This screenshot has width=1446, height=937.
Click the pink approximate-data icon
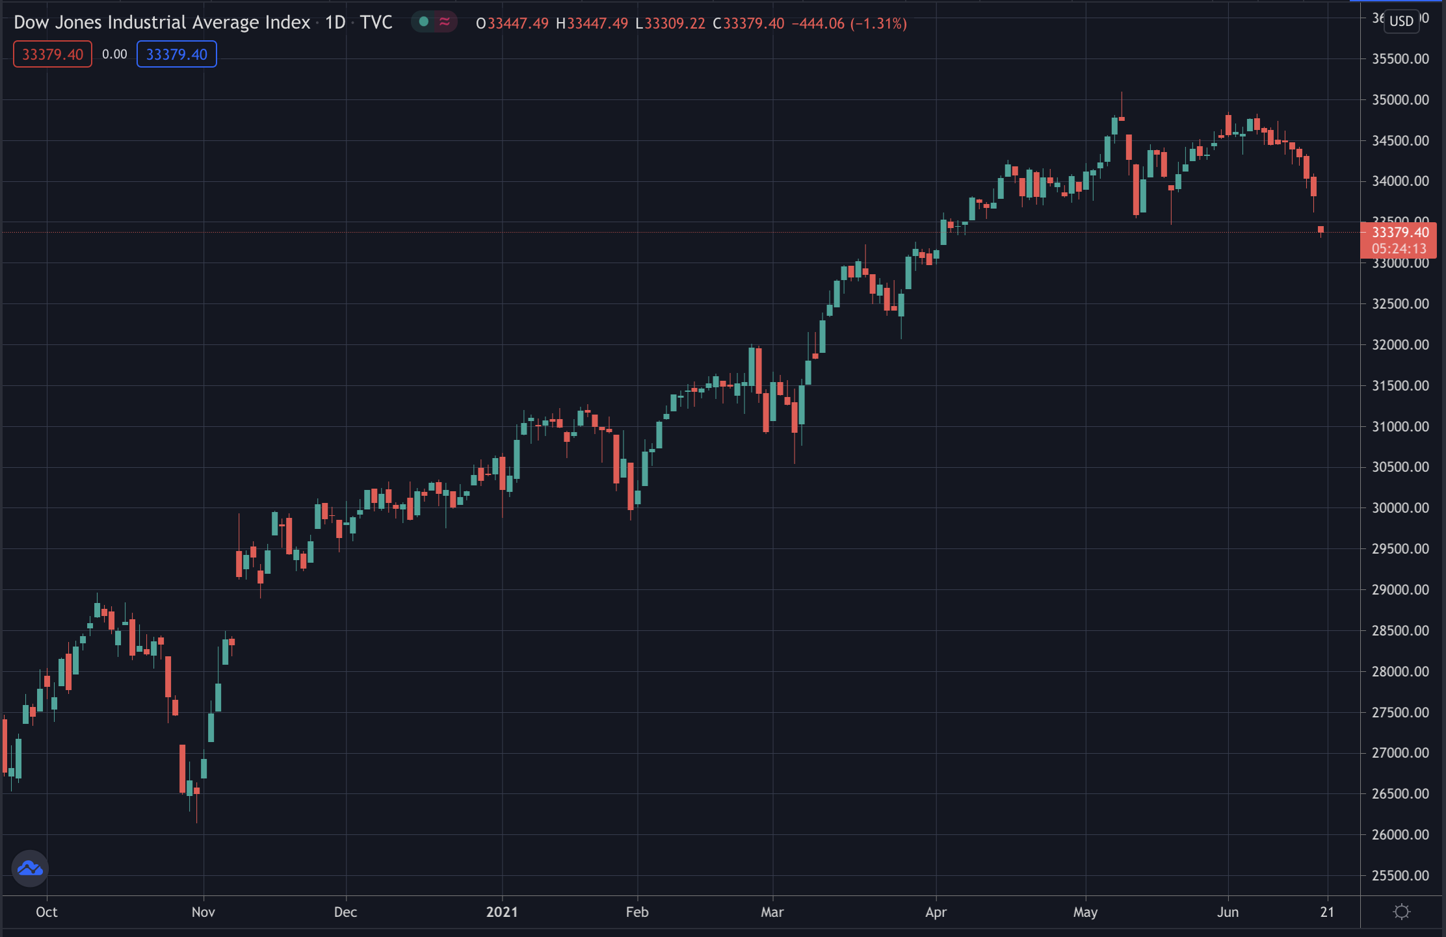click(445, 22)
